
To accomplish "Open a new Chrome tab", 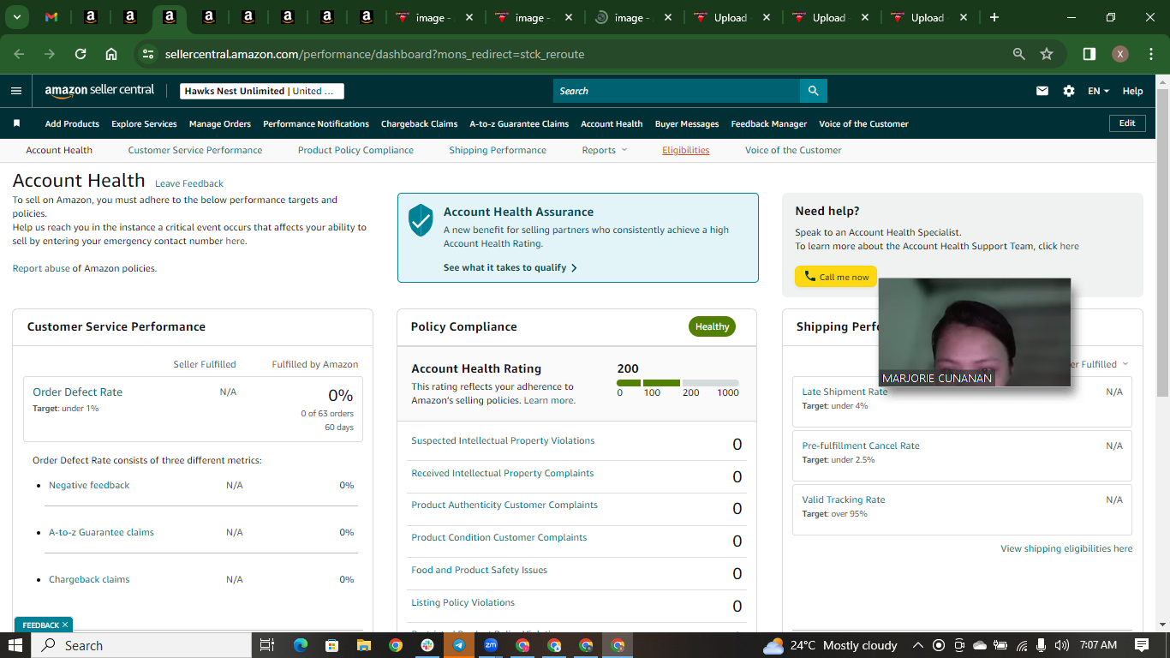I will coord(994,17).
